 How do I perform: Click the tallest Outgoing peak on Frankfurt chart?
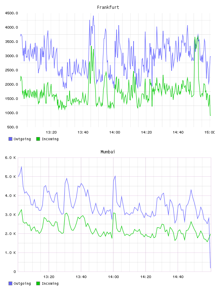tap(93, 16)
